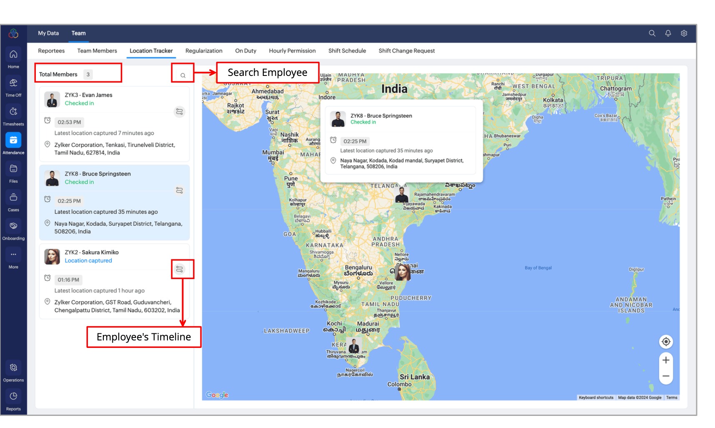Click Evan James's profile photo in list
Screen dimensions: 715x428
tap(52, 100)
